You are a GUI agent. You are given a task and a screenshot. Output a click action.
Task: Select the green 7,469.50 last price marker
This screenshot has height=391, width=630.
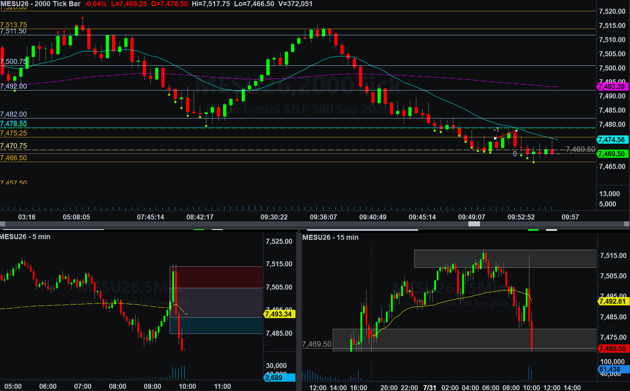[x=613, y=154]
